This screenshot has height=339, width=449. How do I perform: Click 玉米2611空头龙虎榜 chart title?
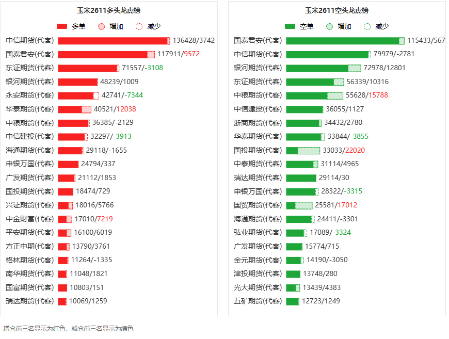[336, 11]
